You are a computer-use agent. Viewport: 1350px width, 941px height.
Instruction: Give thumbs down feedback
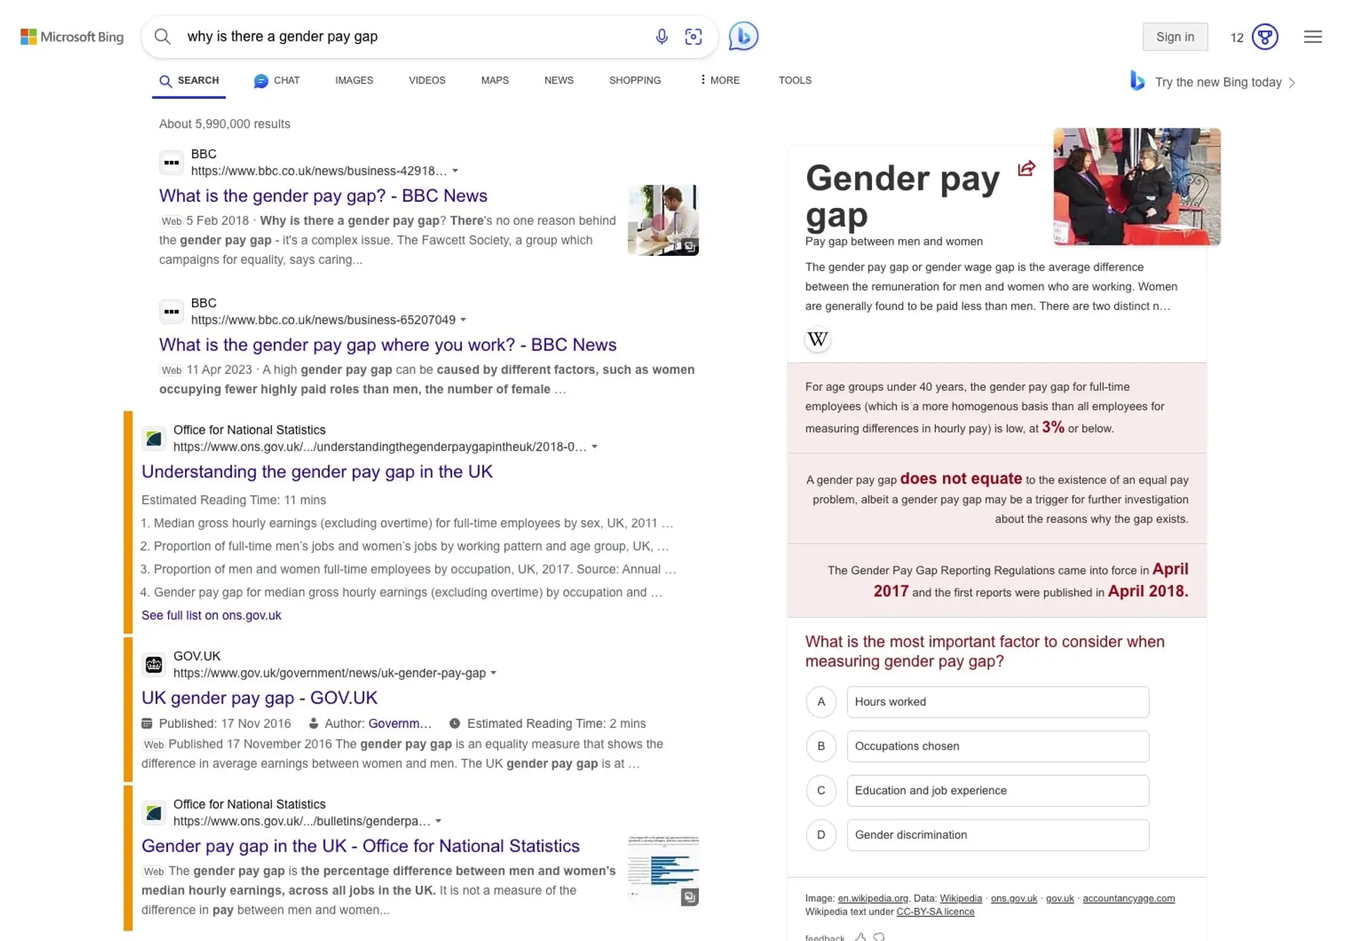click(x=880, y=936)
